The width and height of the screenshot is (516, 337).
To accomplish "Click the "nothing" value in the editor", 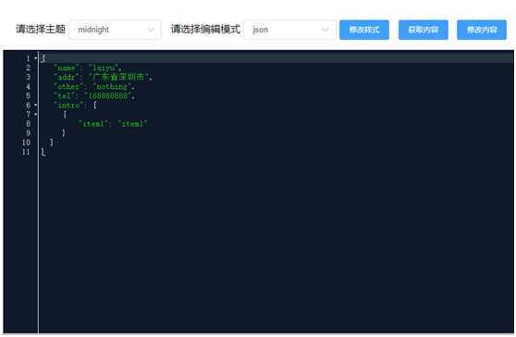I will pyautogui.click(x=112, y=87).
